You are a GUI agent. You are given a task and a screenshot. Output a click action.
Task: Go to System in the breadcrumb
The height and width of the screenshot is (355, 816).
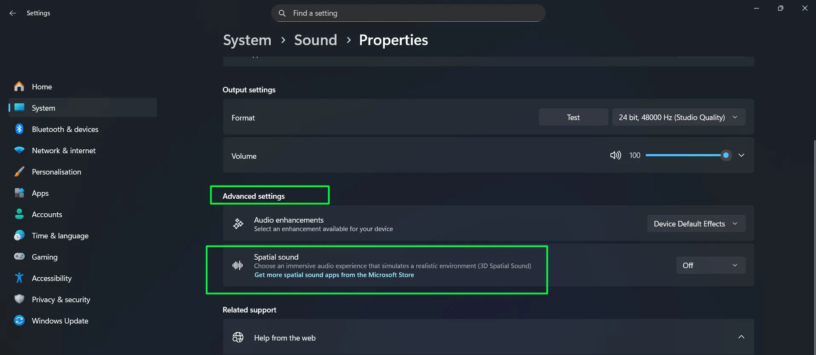[247, 40]
